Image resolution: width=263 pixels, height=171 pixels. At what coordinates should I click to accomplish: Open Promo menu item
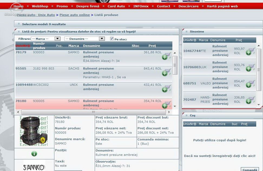(62, 6)
